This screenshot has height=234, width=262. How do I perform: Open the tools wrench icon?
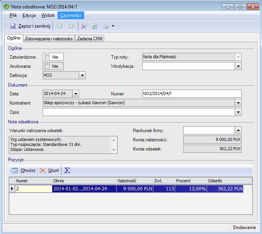84,26
